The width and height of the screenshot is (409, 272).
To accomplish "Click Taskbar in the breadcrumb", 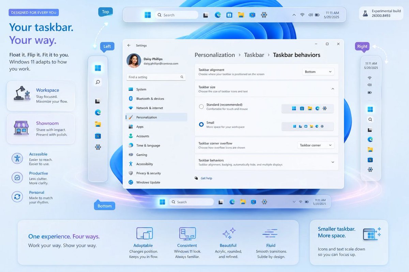I will [x=254, y=55].
